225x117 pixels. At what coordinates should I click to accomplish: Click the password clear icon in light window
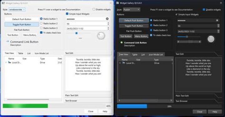pos(107,19)
